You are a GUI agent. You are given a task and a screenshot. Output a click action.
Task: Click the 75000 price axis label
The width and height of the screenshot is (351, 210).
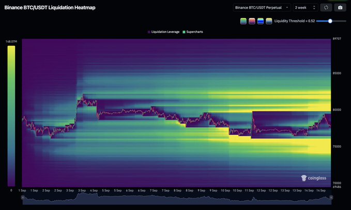(x=337, y=147)
